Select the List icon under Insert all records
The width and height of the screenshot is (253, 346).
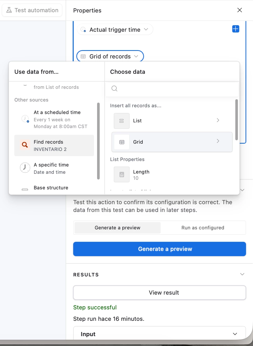[x=122, y=121]
